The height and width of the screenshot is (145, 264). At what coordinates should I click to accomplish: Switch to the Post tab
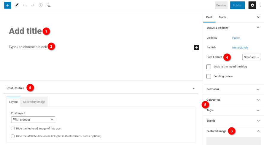(209, 17)
